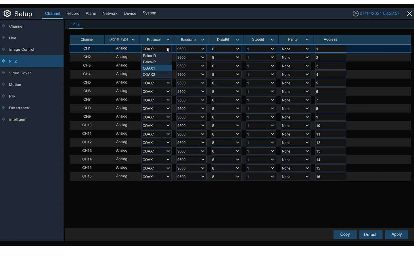This screenshot has height=259, width=414.
Task: Open the Channel sidebar section
Action: point(16,26)
